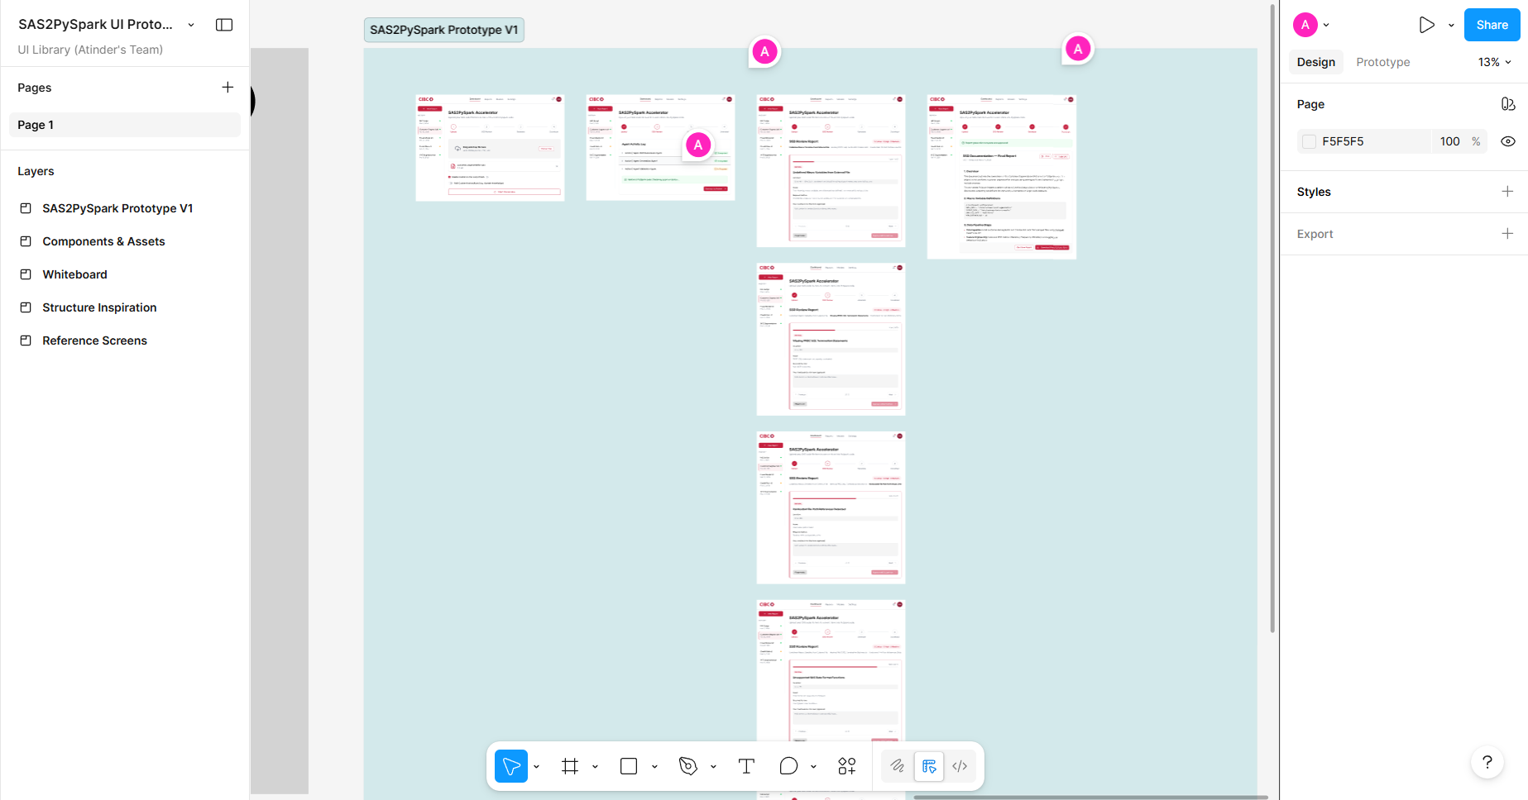Click the Share button

(x=1492, y=24)
